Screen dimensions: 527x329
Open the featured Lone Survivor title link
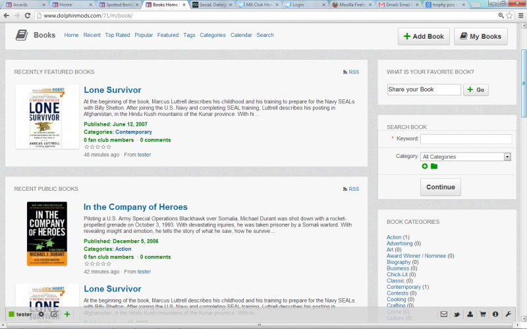pos(113,90)
